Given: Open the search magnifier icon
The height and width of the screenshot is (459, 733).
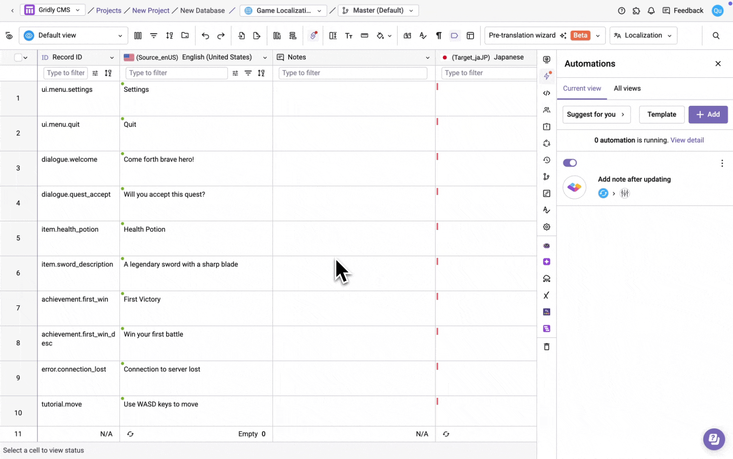Looking at the screenshot, I should [716, 36].
